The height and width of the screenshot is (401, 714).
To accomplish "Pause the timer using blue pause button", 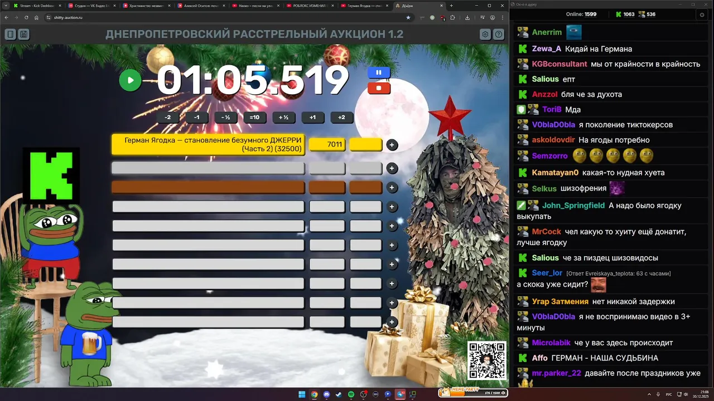I will click(x=379, y=72).
